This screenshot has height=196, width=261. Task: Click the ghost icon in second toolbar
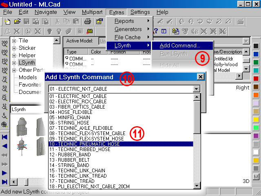click(x=7, y=31)
